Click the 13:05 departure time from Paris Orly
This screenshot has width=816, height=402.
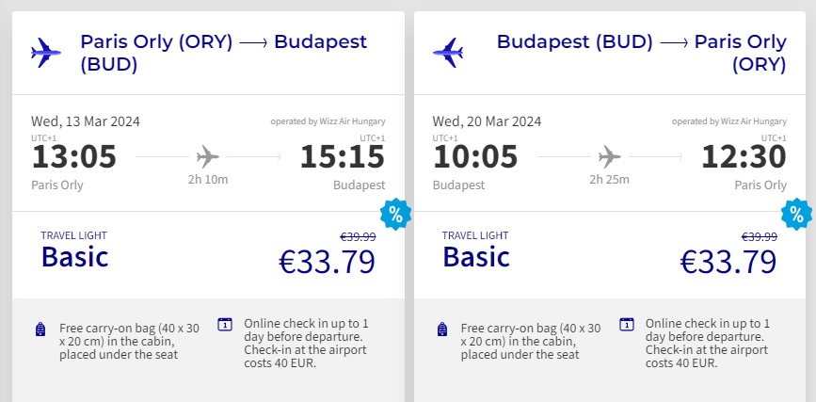point(73,156)
